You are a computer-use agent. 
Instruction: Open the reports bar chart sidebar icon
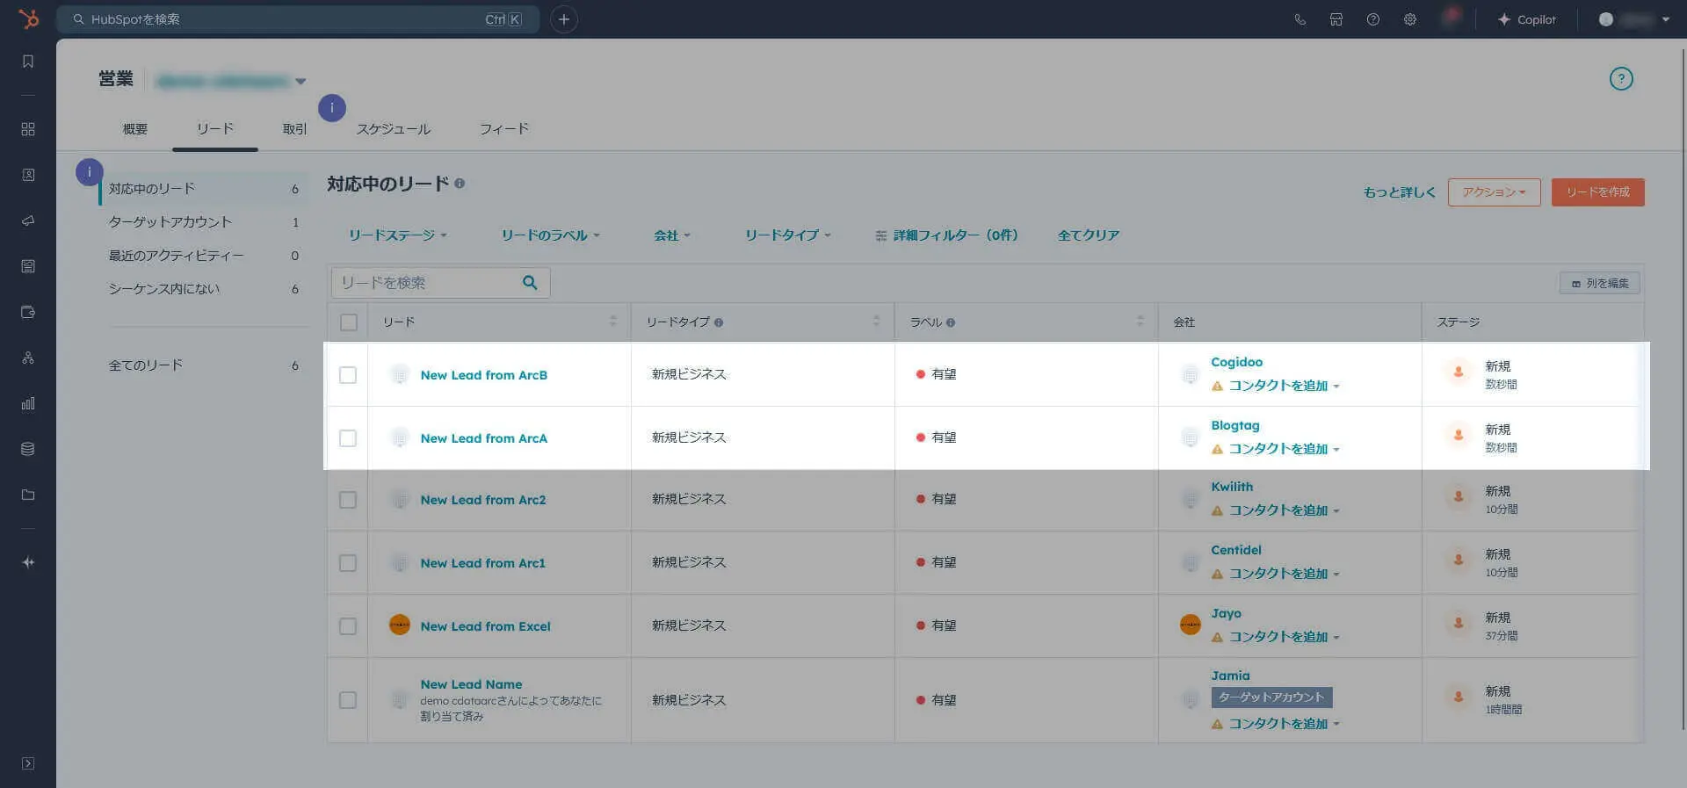point(28,403)
